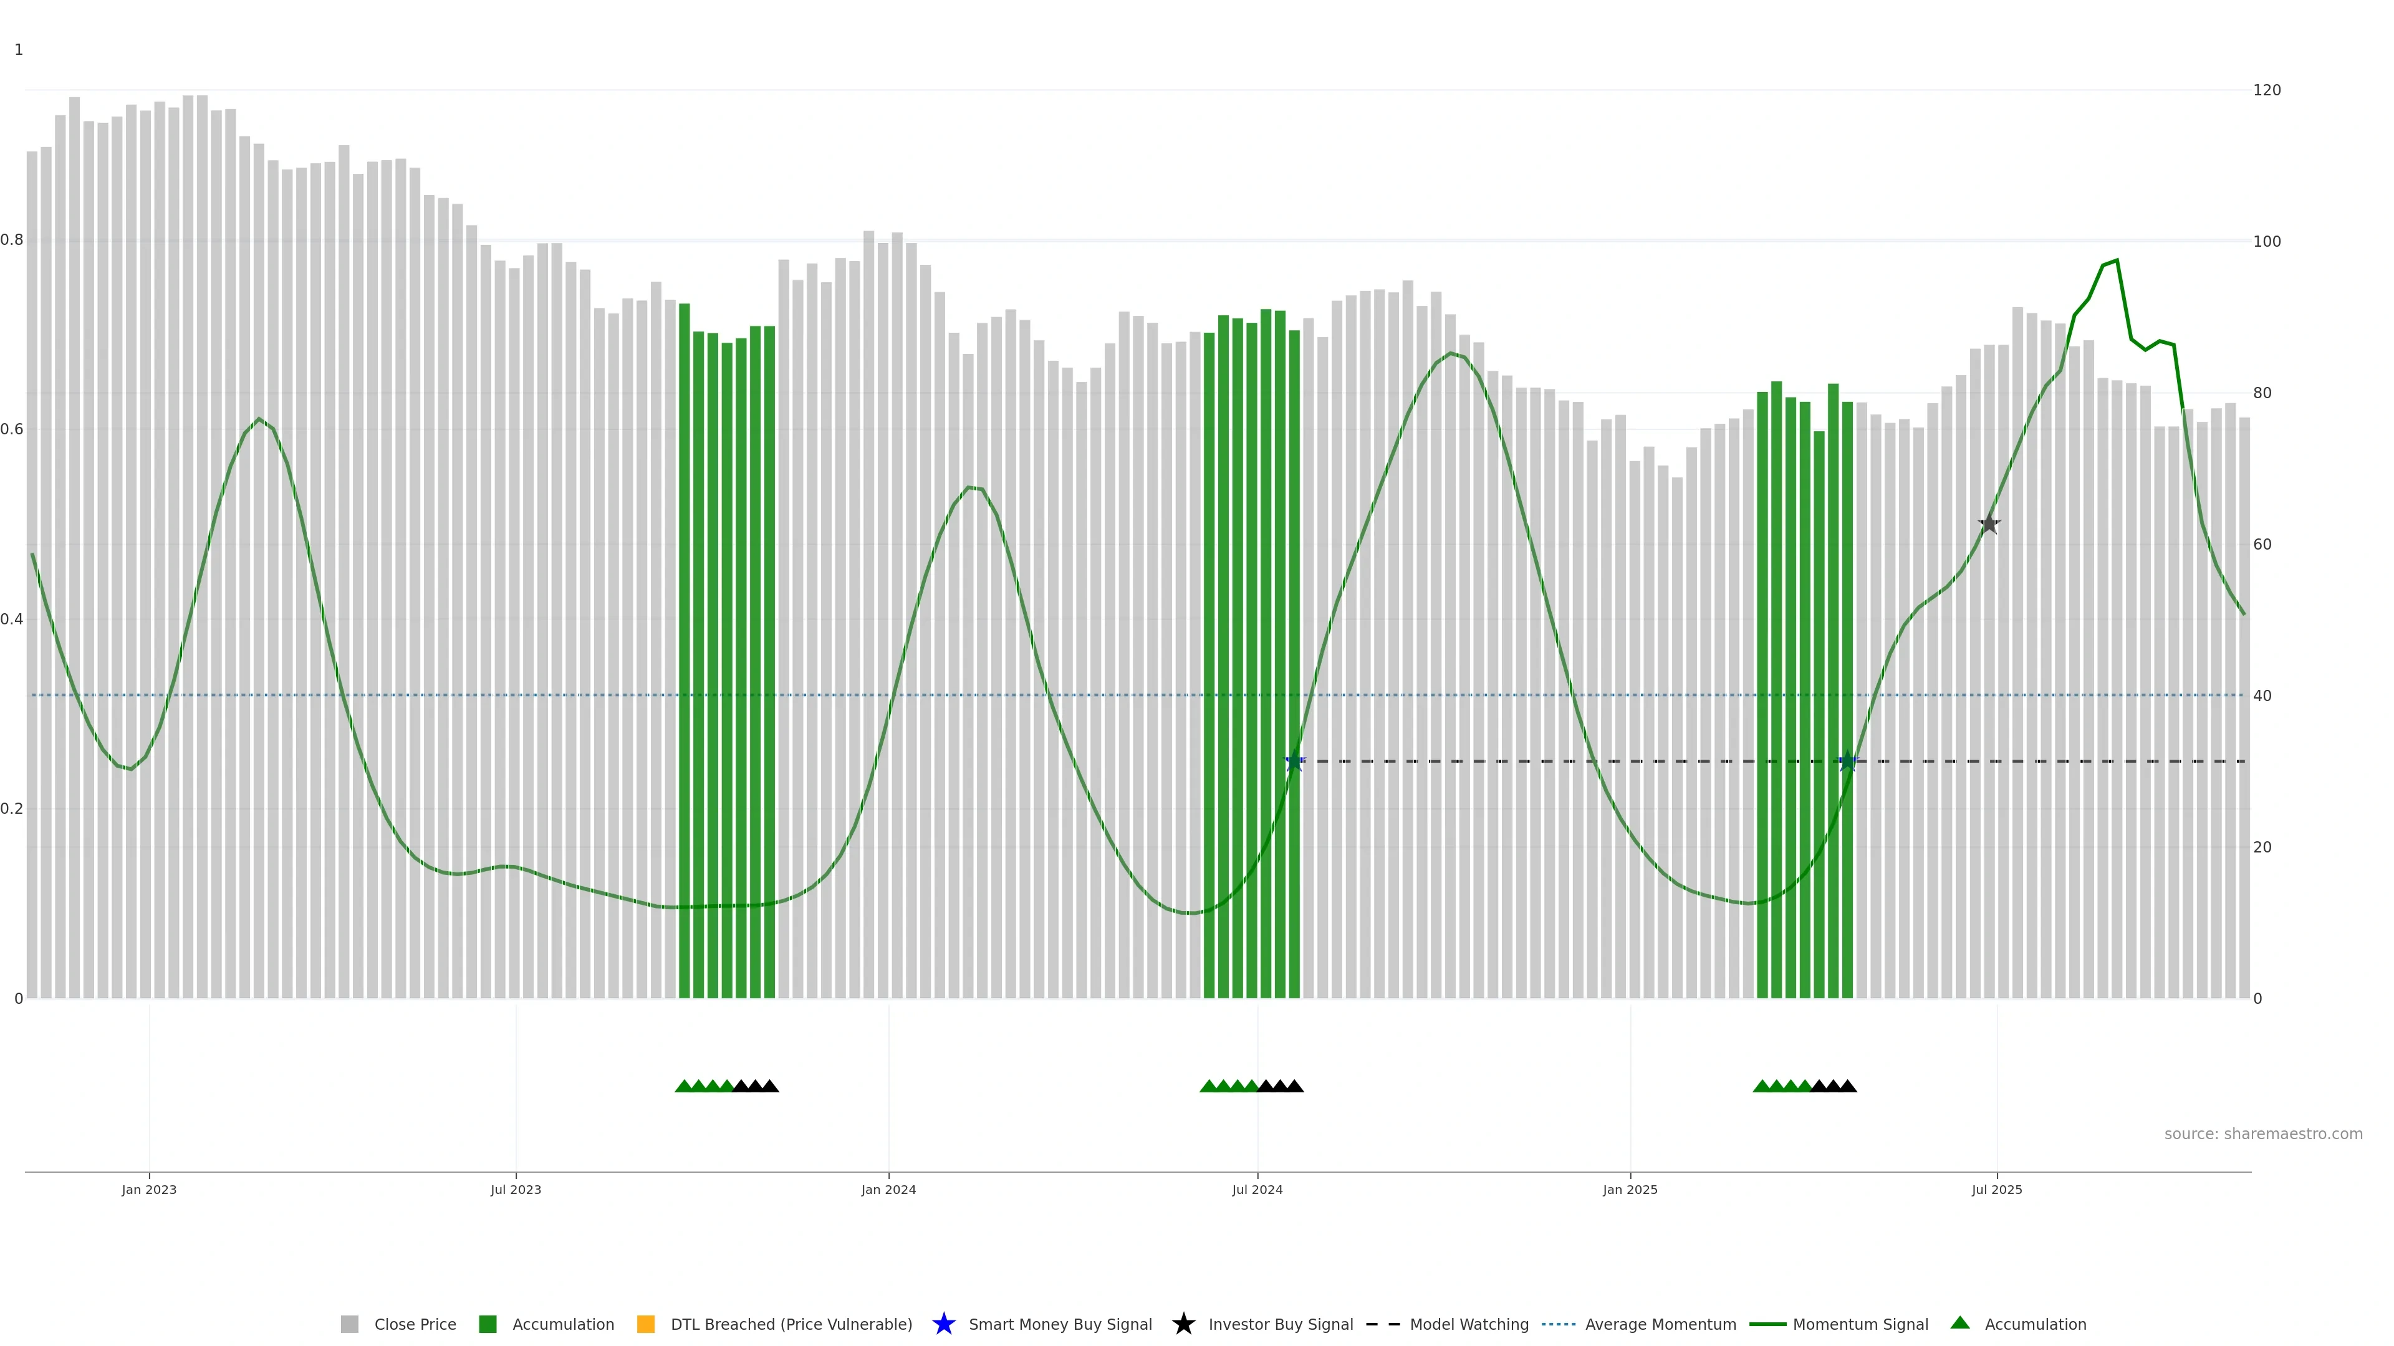Screen dimensions: 2394x1346
Task: Click the momentum line peak in late 2025
Action: point(2116,261)
